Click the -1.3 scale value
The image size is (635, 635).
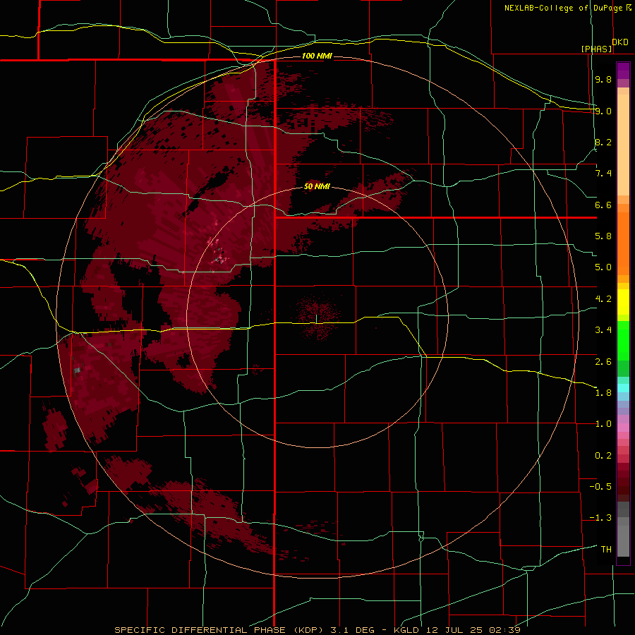click(600, 518)
